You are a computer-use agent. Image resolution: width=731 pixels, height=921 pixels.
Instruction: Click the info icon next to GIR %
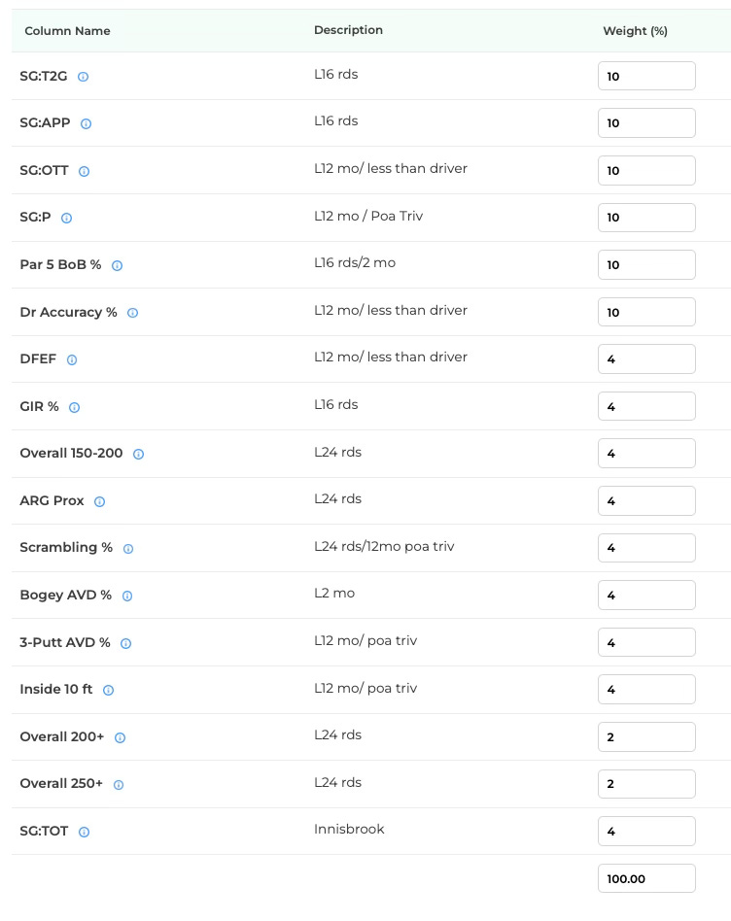tap(74, 408)
